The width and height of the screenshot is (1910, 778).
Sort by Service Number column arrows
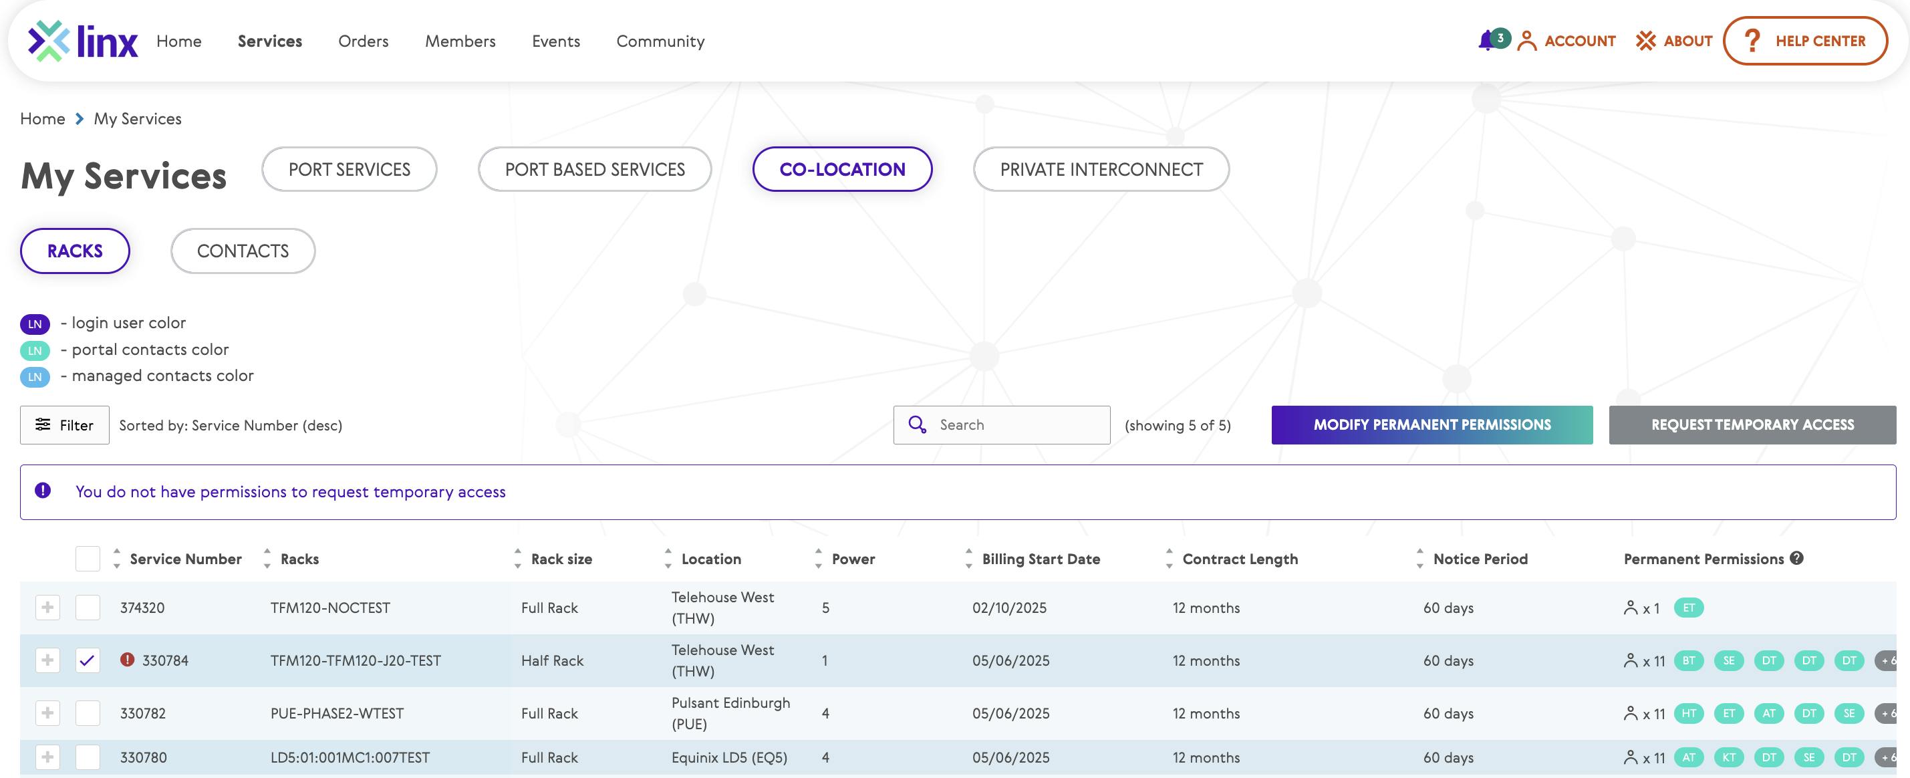(116, 559)
